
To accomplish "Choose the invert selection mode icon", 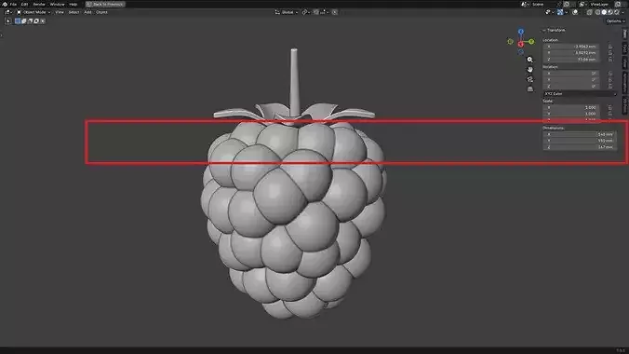I will point(36,20).
